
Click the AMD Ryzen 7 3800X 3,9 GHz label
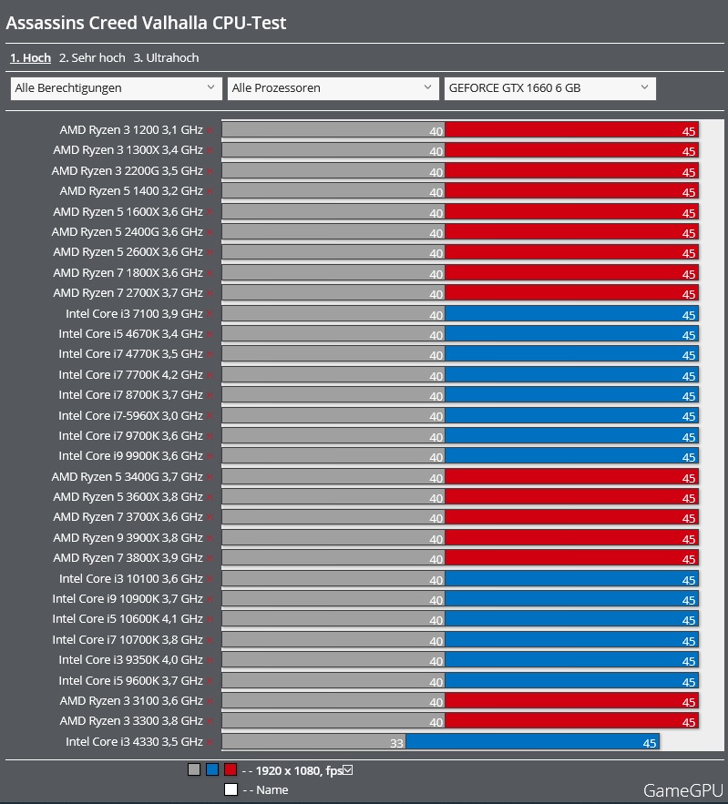coord(128,558)
